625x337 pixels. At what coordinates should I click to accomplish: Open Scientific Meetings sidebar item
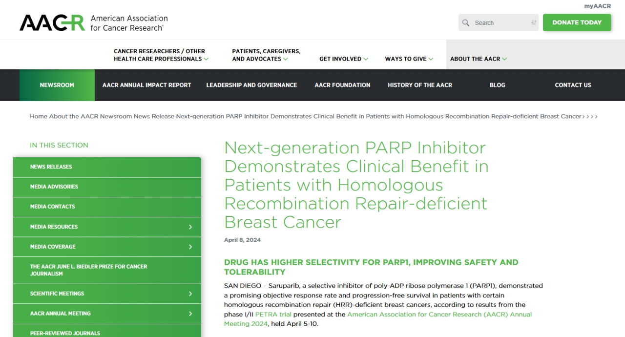[x=107, y=294]
